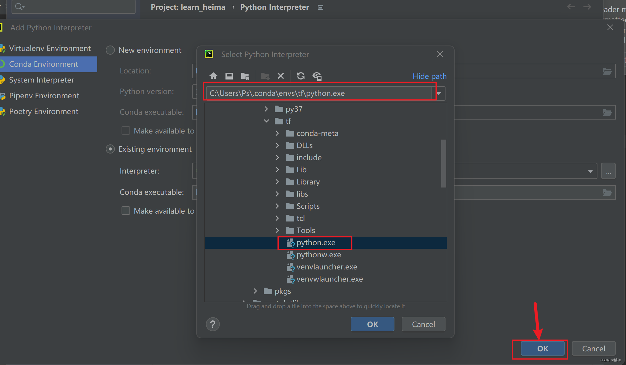626x365 pixels.
Task: Confirm OK in Add Python Interpreter dialog
Action: coord(543,348)
